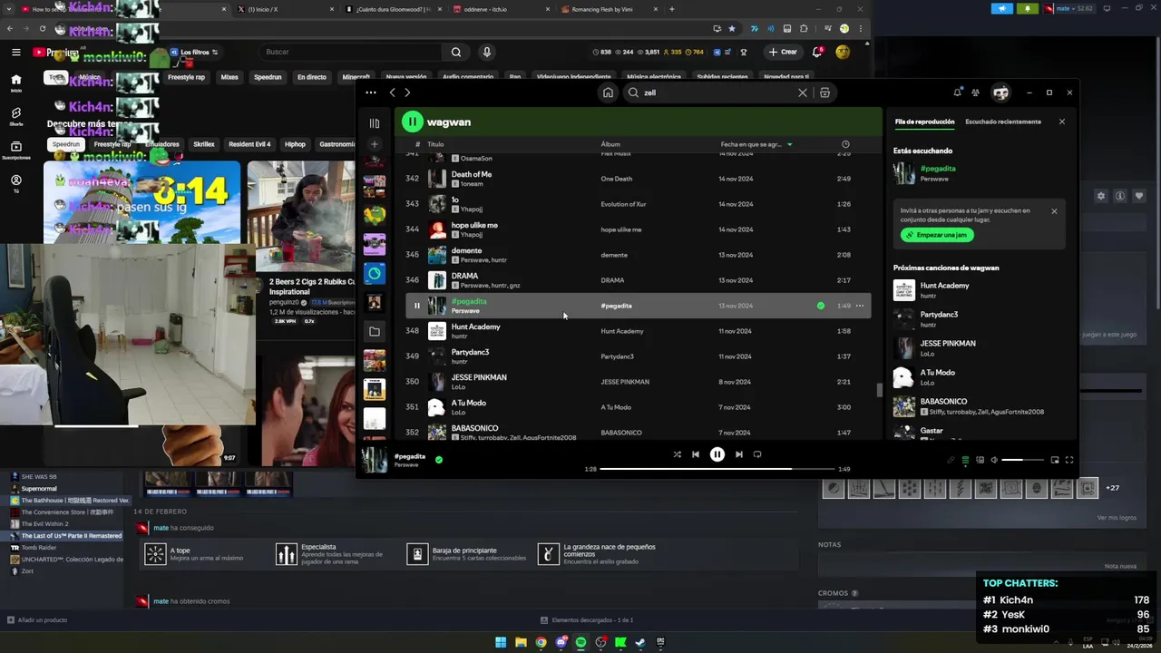Select Hunt Academy track row in playlist

click(x=638, y=331)
